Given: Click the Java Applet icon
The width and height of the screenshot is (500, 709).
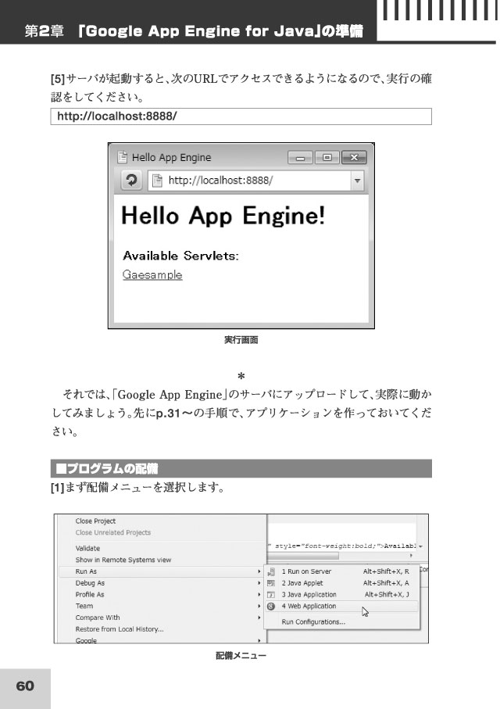Looking at the screenshot, I should [270, 583].
